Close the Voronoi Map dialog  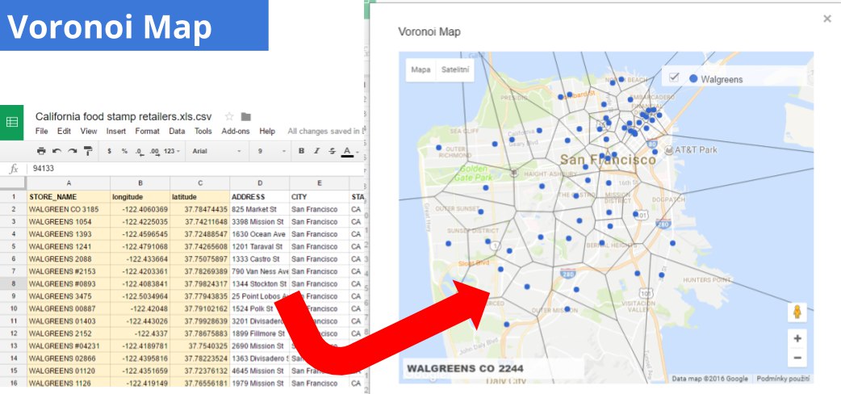tap(827, 19)
